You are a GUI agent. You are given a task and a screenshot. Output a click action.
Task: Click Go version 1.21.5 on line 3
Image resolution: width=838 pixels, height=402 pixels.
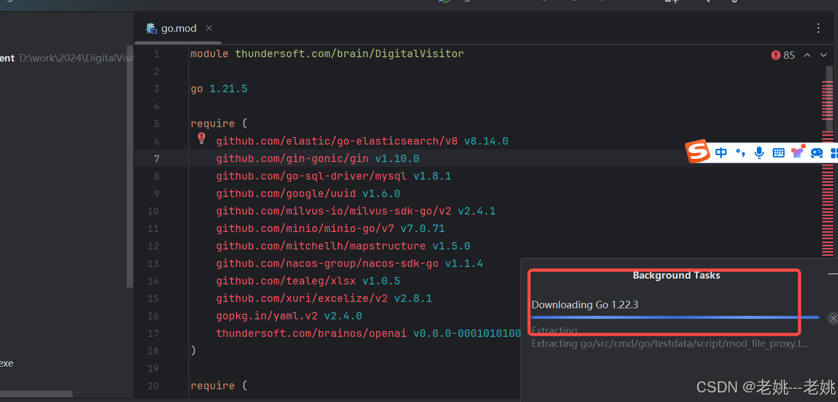(x=229, y=88)
